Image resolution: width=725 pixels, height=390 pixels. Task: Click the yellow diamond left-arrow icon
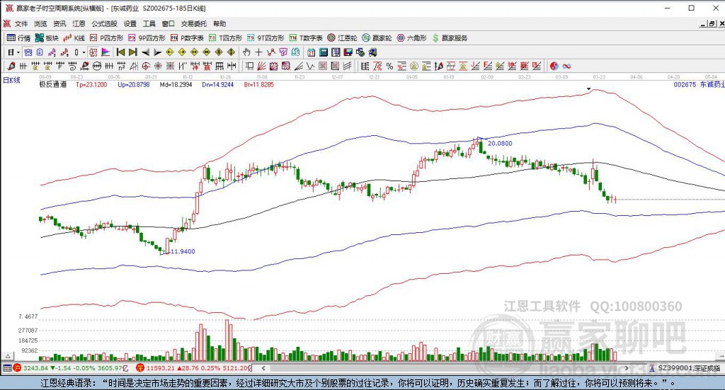[x=170, y=52]
